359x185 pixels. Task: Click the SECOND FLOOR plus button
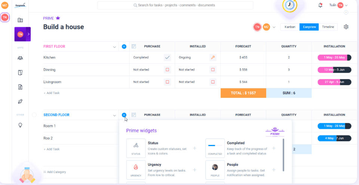pos(124,115)
